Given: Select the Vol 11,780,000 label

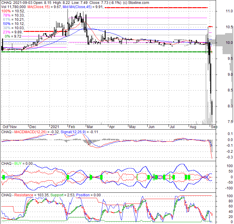Looking at the screenshot, I should (14, 7).
